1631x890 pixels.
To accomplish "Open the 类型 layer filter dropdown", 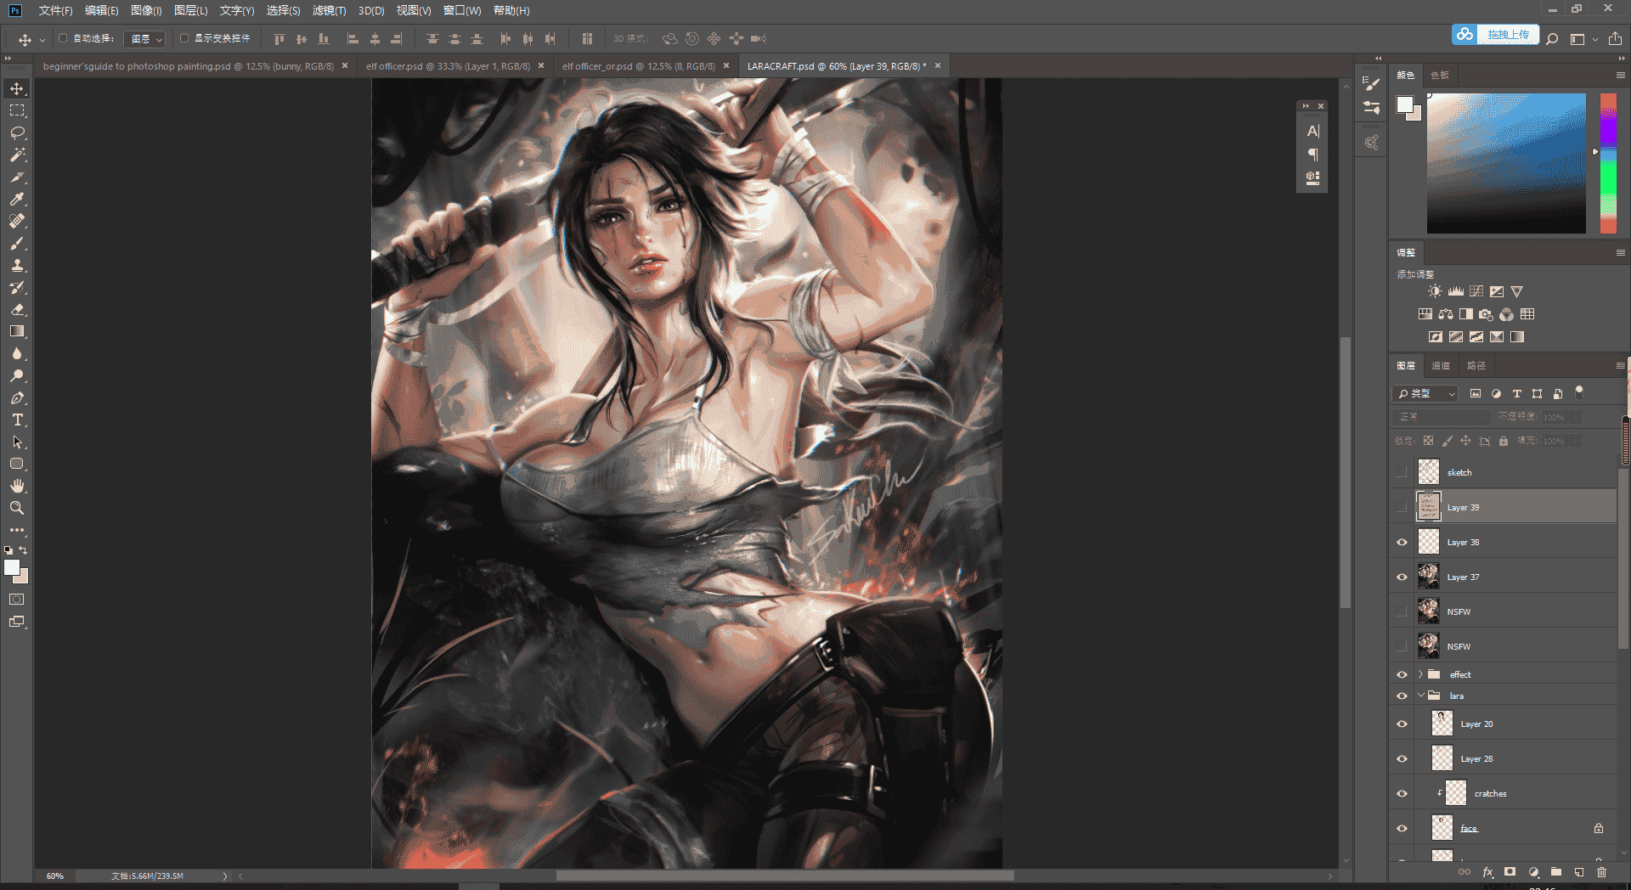I will click(1425, 394).
